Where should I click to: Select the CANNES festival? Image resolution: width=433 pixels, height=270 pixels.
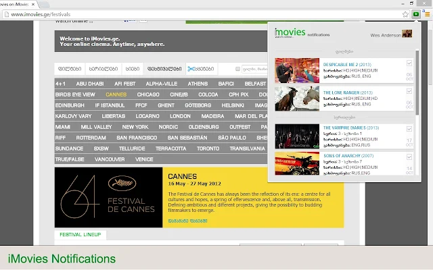(116, 94)
